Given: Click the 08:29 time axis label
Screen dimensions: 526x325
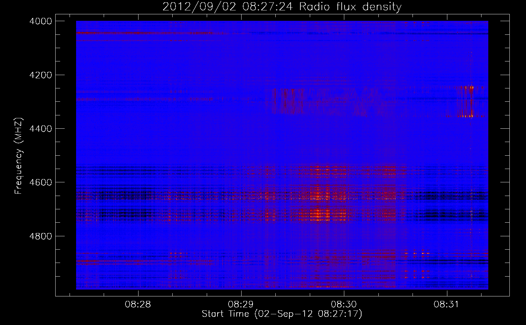Looking at the screenshot, I should pos(241,305).
